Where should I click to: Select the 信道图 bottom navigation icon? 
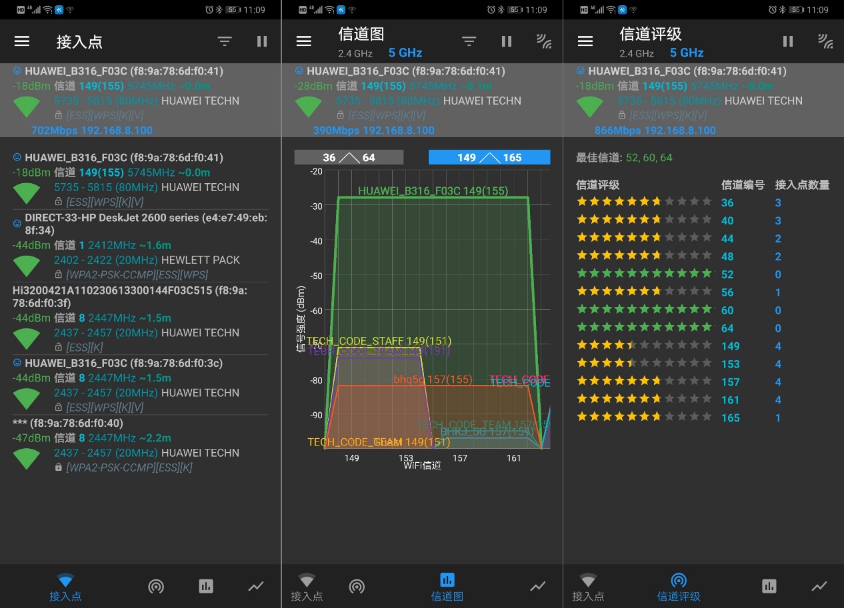pos(447,586)
